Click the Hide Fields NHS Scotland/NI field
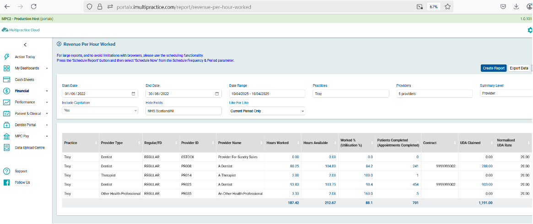 pos(183,111)
